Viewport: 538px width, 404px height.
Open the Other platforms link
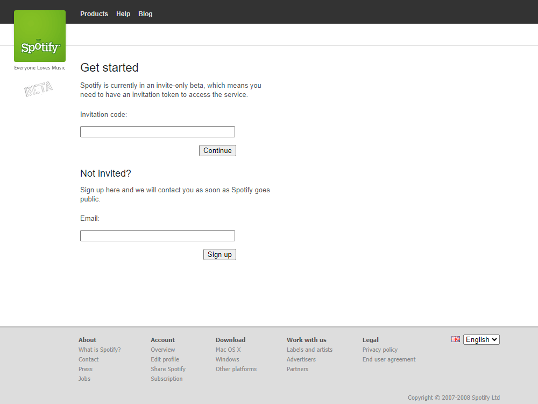click(236, 369)
